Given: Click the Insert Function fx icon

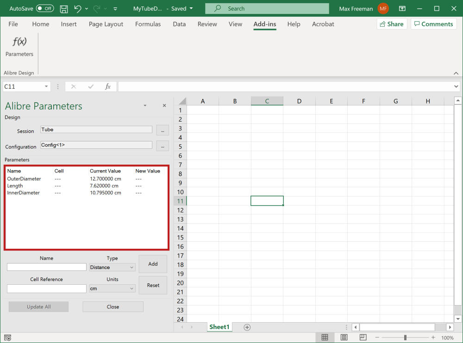Looking at the screenshot, I should [x=107, y=86].
